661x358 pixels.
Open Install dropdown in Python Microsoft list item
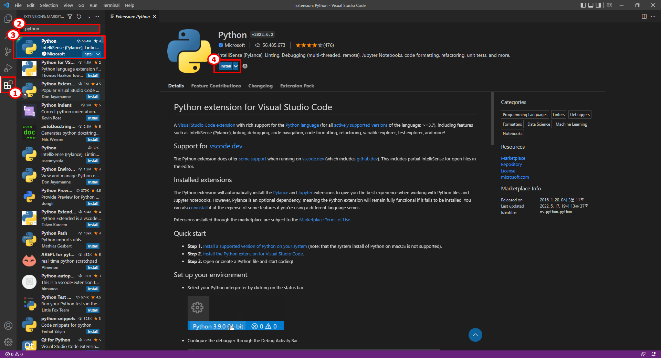click(x=98, y=54)
